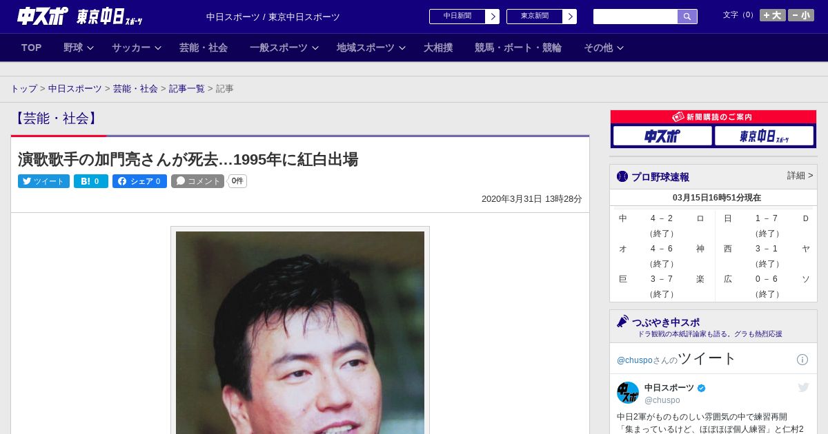The image size is (828, 434).
Task: Click the arrow next to 中日新聞
Action: [493, 17]
